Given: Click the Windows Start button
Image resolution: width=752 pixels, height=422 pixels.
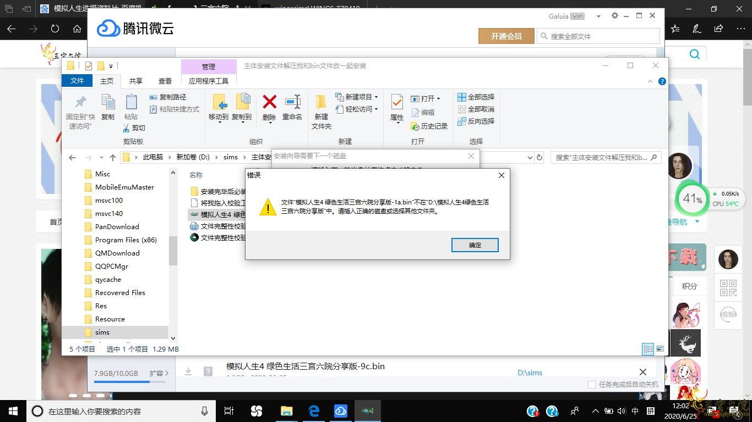Looking at the screenshot, I should (13, 411).
